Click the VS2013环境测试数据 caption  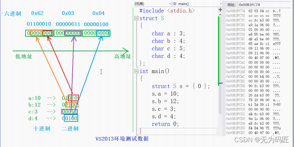[122, 139]
